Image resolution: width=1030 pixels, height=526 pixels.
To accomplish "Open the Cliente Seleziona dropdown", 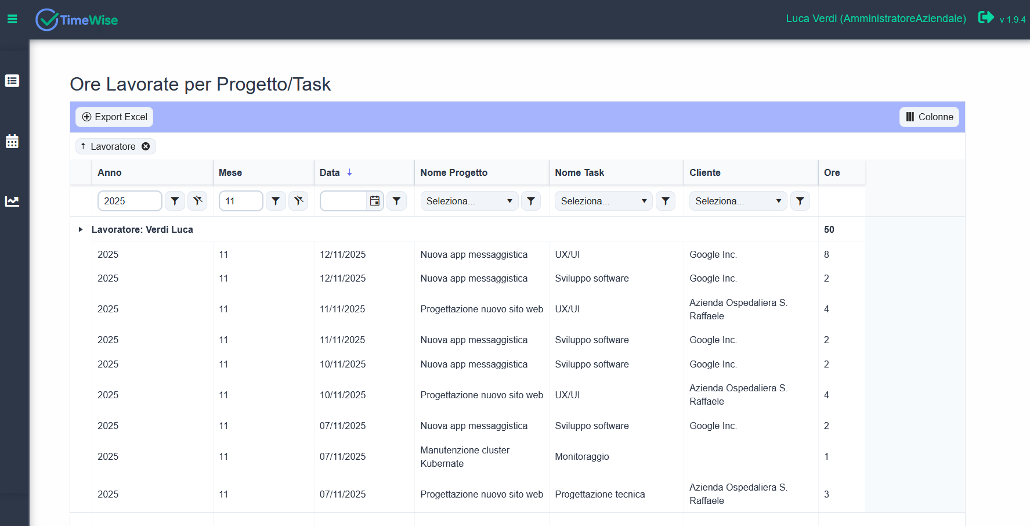I will (739, 201).
